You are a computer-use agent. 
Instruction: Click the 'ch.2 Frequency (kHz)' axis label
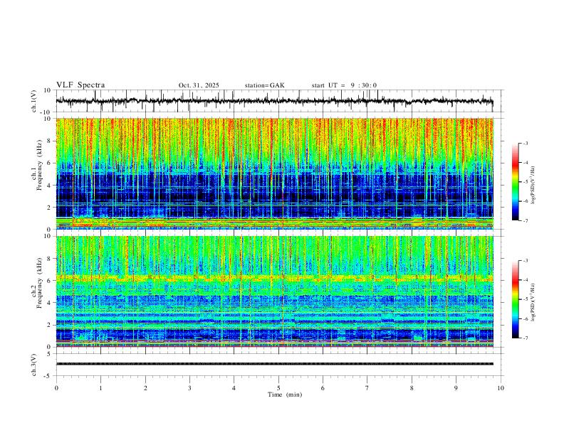[x=37, y=283]
